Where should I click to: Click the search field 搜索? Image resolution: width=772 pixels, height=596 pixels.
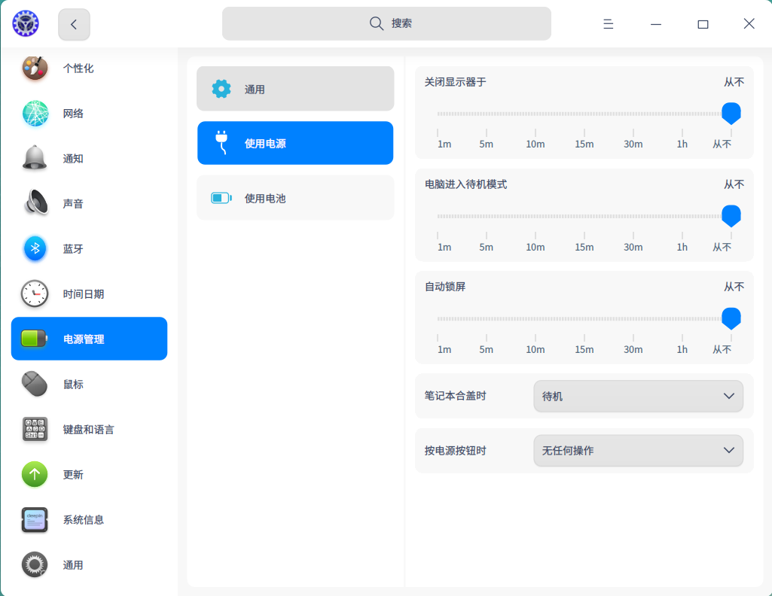click(x=386, y=23)
